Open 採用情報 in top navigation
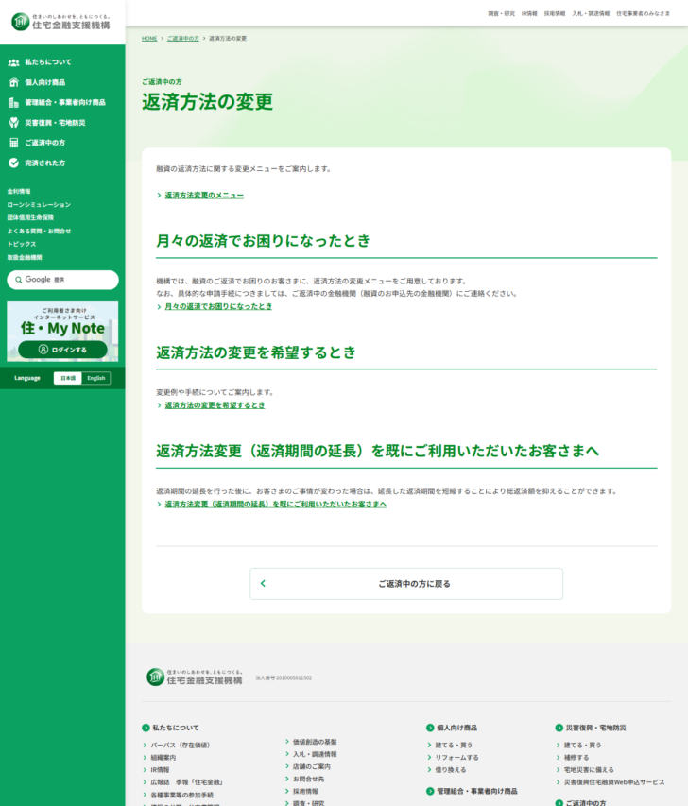Screen dimensions: 688x806 point(555,14)
